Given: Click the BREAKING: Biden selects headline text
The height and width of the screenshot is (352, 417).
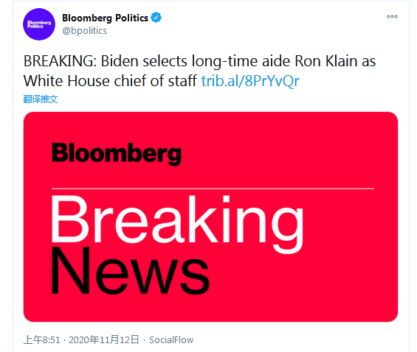Looking at the screenshot, I should point(106,61).
